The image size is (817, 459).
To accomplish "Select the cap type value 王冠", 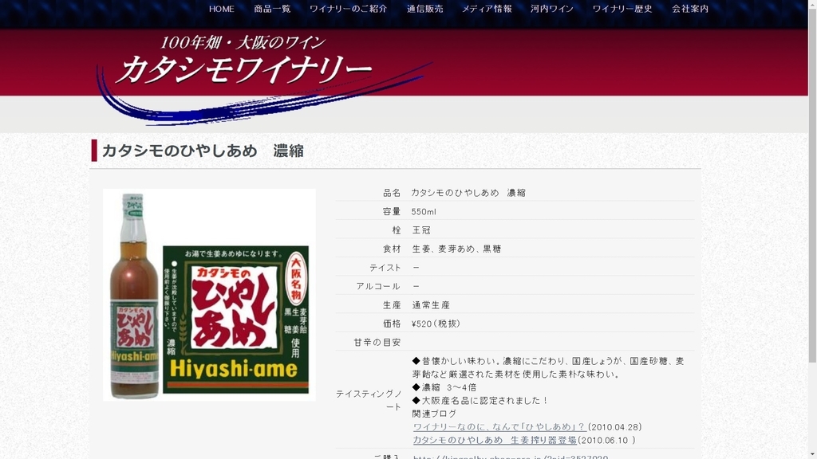I will pos(421,230).
